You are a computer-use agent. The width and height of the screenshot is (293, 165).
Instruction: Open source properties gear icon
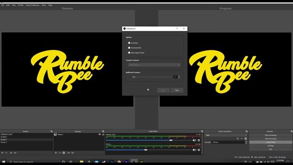click(x=64, y=153)
